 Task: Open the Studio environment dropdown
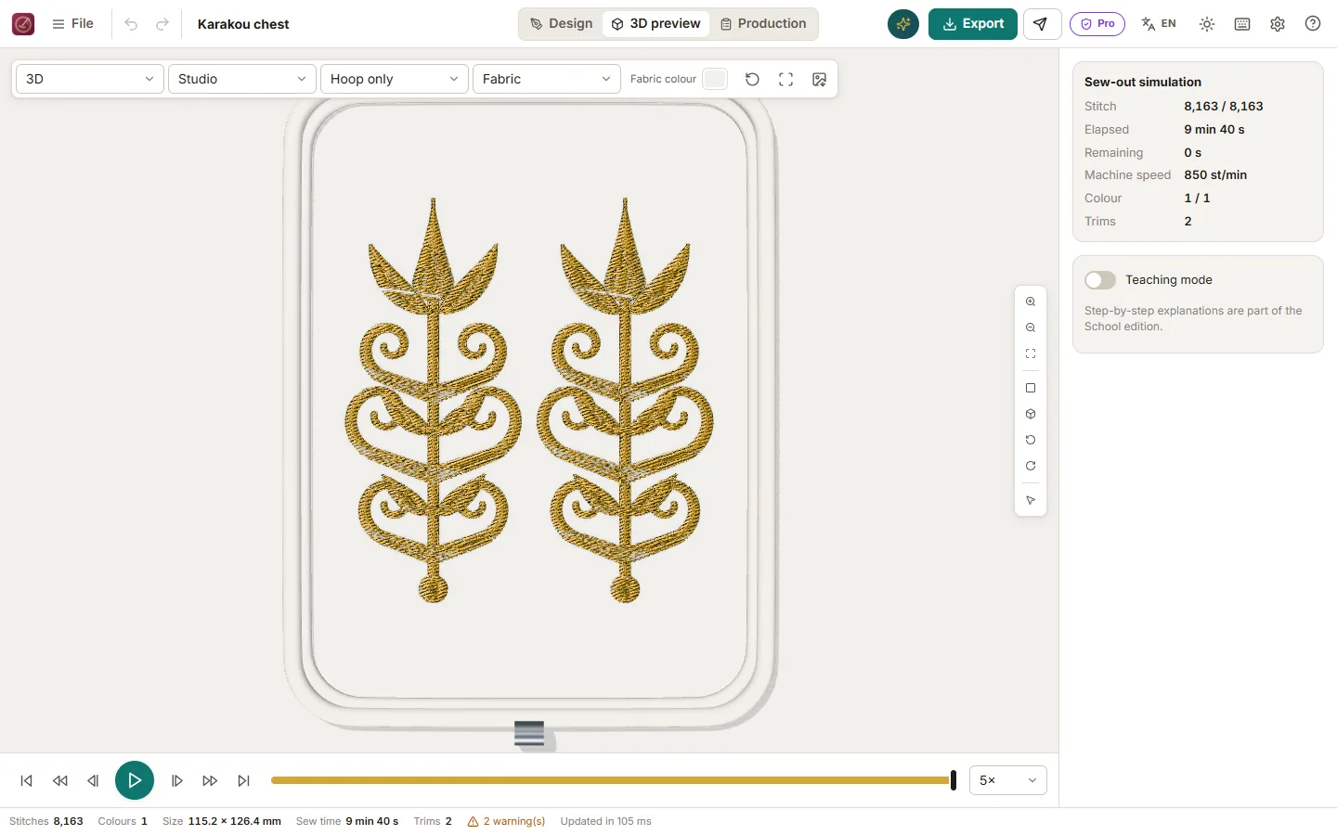242,79
